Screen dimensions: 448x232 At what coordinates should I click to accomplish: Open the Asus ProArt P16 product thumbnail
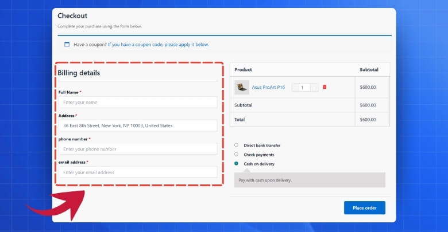(242, 87)
